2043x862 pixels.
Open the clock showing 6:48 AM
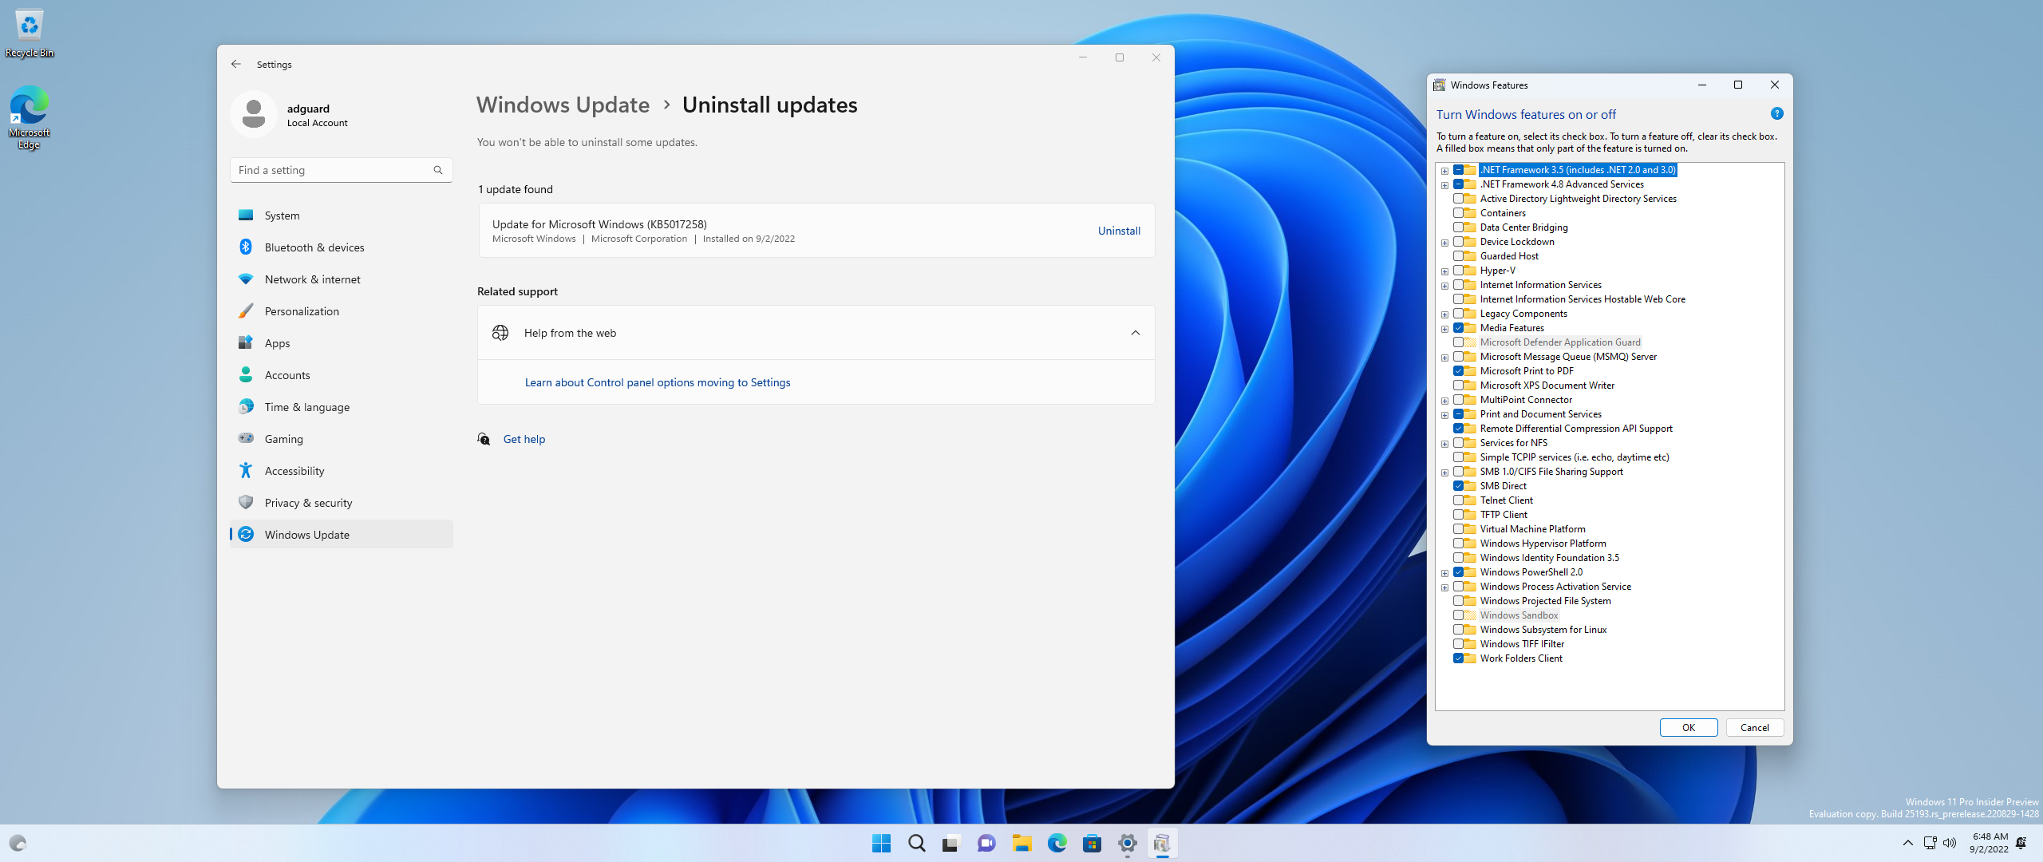[x=1990, y=843]
